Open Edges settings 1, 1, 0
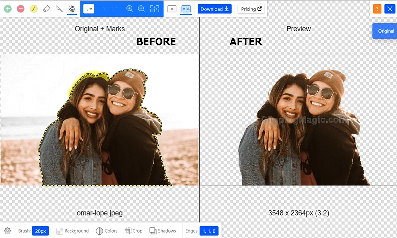The width and height of the screenshot is (397, 238). 209,231
